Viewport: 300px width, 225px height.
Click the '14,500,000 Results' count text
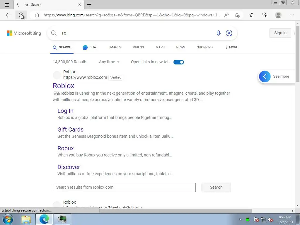pyautogui.click(x=70, y=62)
